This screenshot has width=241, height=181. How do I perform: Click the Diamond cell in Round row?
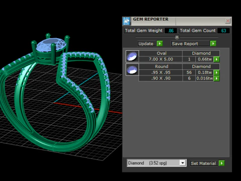pyautogui.click(x=201, y=66)
